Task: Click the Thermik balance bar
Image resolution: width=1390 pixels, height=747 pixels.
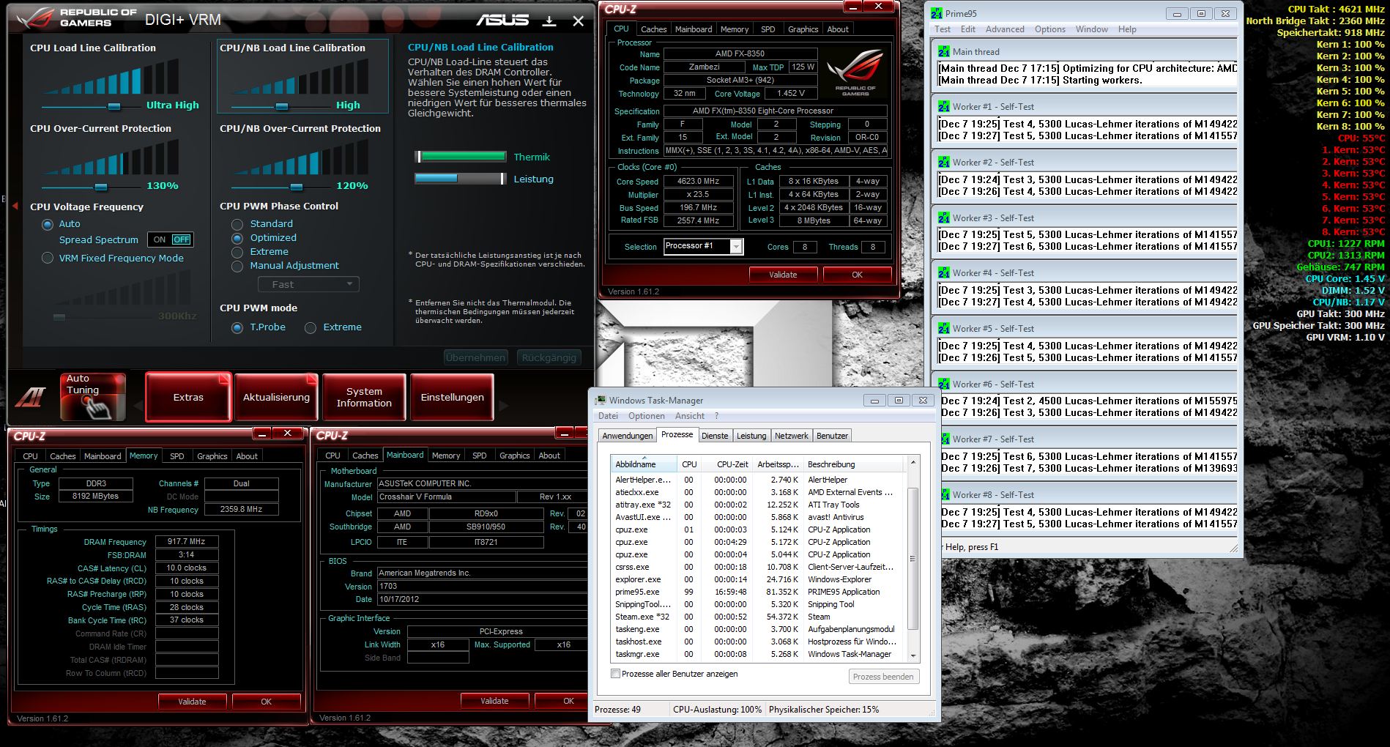Action: click(461, 157)
